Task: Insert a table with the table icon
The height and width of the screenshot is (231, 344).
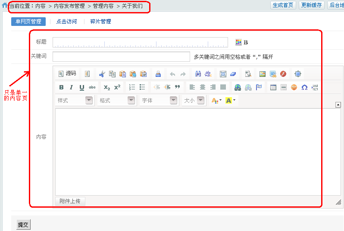Action: (x=273, y=87)
